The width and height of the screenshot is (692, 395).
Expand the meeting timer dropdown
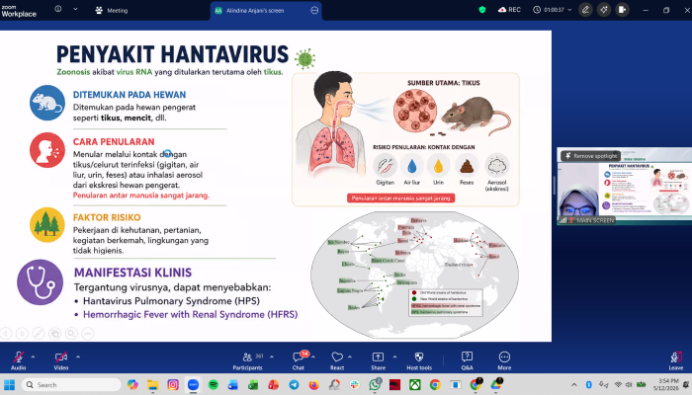[569, 10]
